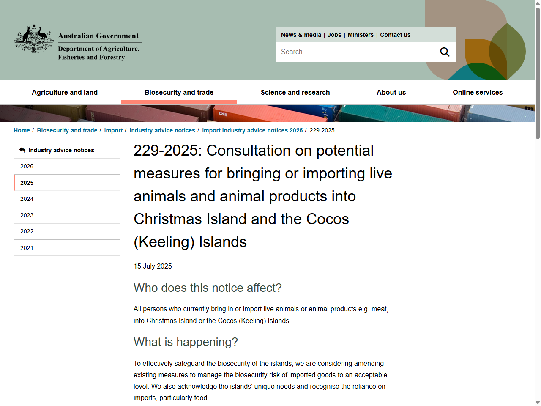Open the Agriculture and land menu
The width and height of the screenshot is (541, 406).
tap(65, 92)
